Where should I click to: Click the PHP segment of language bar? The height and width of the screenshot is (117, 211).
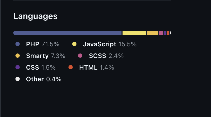[67, 33]
